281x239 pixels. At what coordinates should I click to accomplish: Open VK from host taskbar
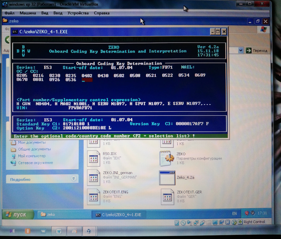click(x=43, y=231)
